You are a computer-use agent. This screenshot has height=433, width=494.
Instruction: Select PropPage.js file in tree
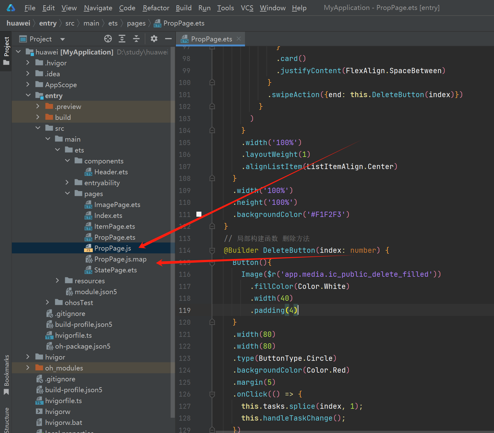point(112,248)
